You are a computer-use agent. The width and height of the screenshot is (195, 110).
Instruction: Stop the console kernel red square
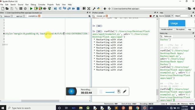151,16
